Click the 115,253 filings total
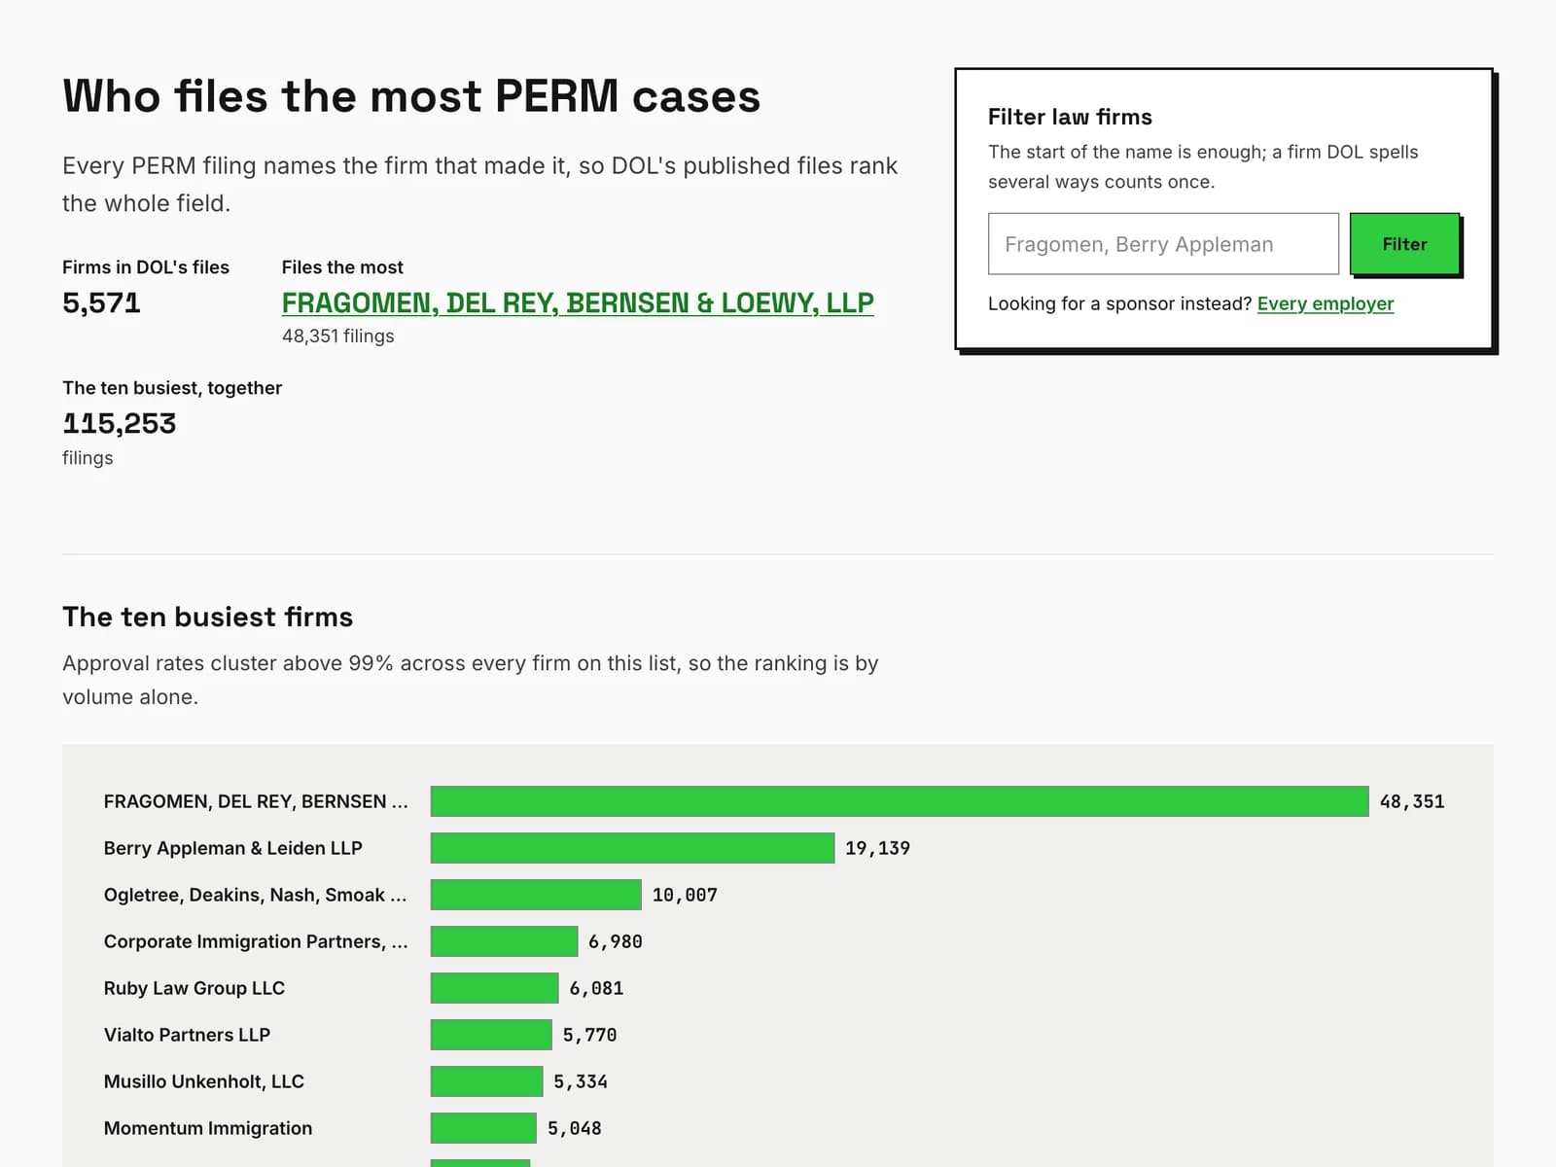This screenshot has height=1167, width=1556. click(x=119, y=424)
